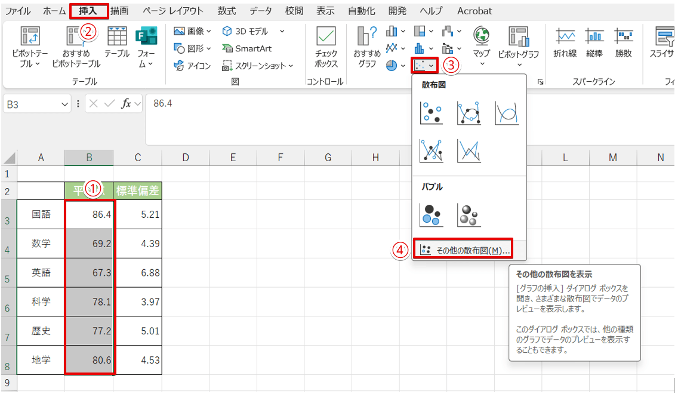Image resolution: width=678 pixels, height=394 pixels.
Task: Click the column D header
Action: [x=186, y=158]
